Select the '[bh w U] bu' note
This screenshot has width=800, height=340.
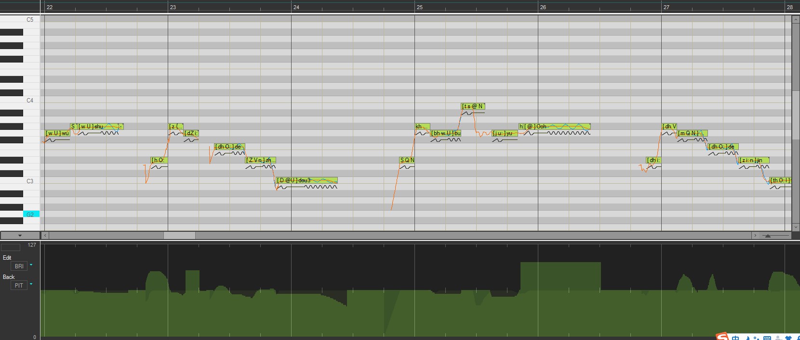[446, 133]
